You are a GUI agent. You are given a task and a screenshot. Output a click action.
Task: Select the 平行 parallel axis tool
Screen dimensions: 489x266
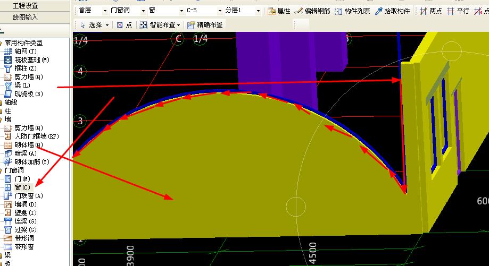coord(458,11)
